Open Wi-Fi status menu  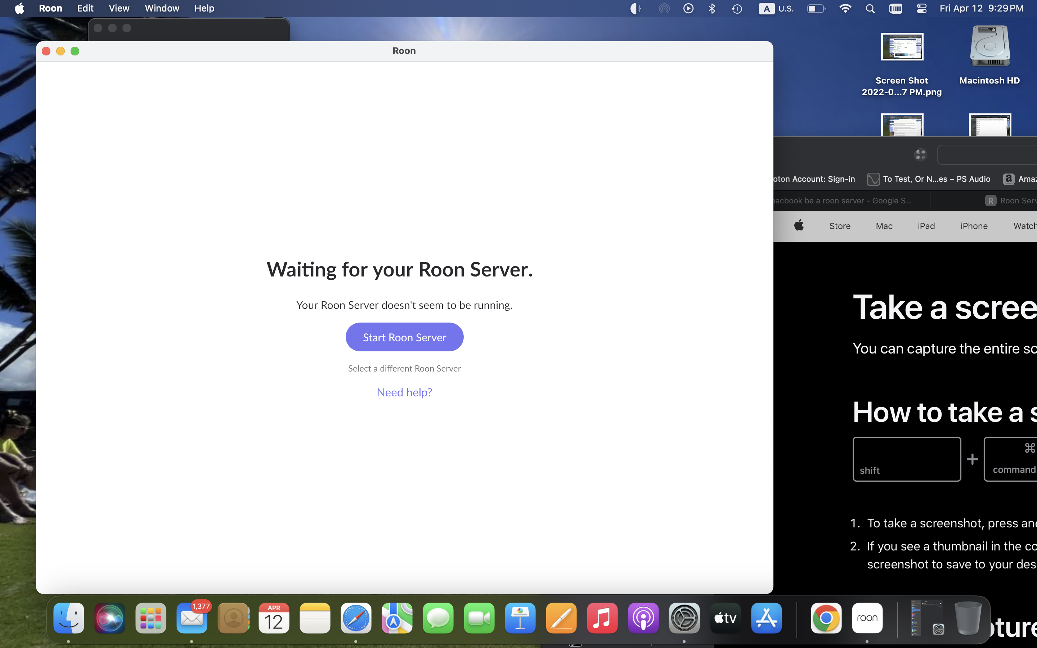point(845,9)
